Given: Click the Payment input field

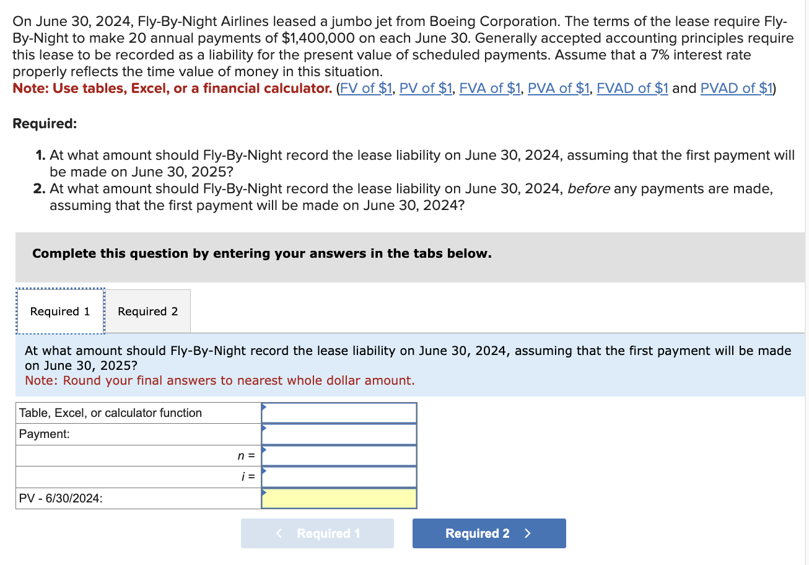Looking at the screenshot, I should tap(339, 434).
